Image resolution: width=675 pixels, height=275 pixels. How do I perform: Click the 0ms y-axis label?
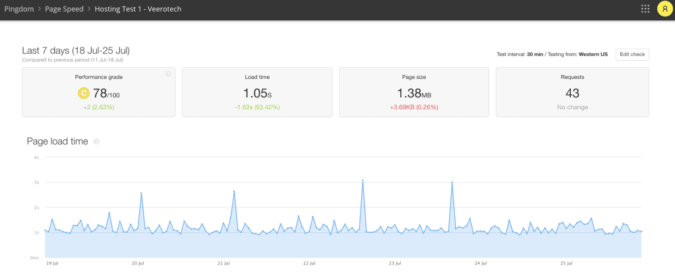click(x=36, y=257)
